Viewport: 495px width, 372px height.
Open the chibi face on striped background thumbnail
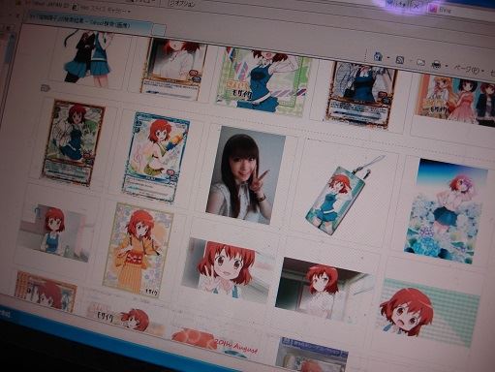[x=428, y=313]
